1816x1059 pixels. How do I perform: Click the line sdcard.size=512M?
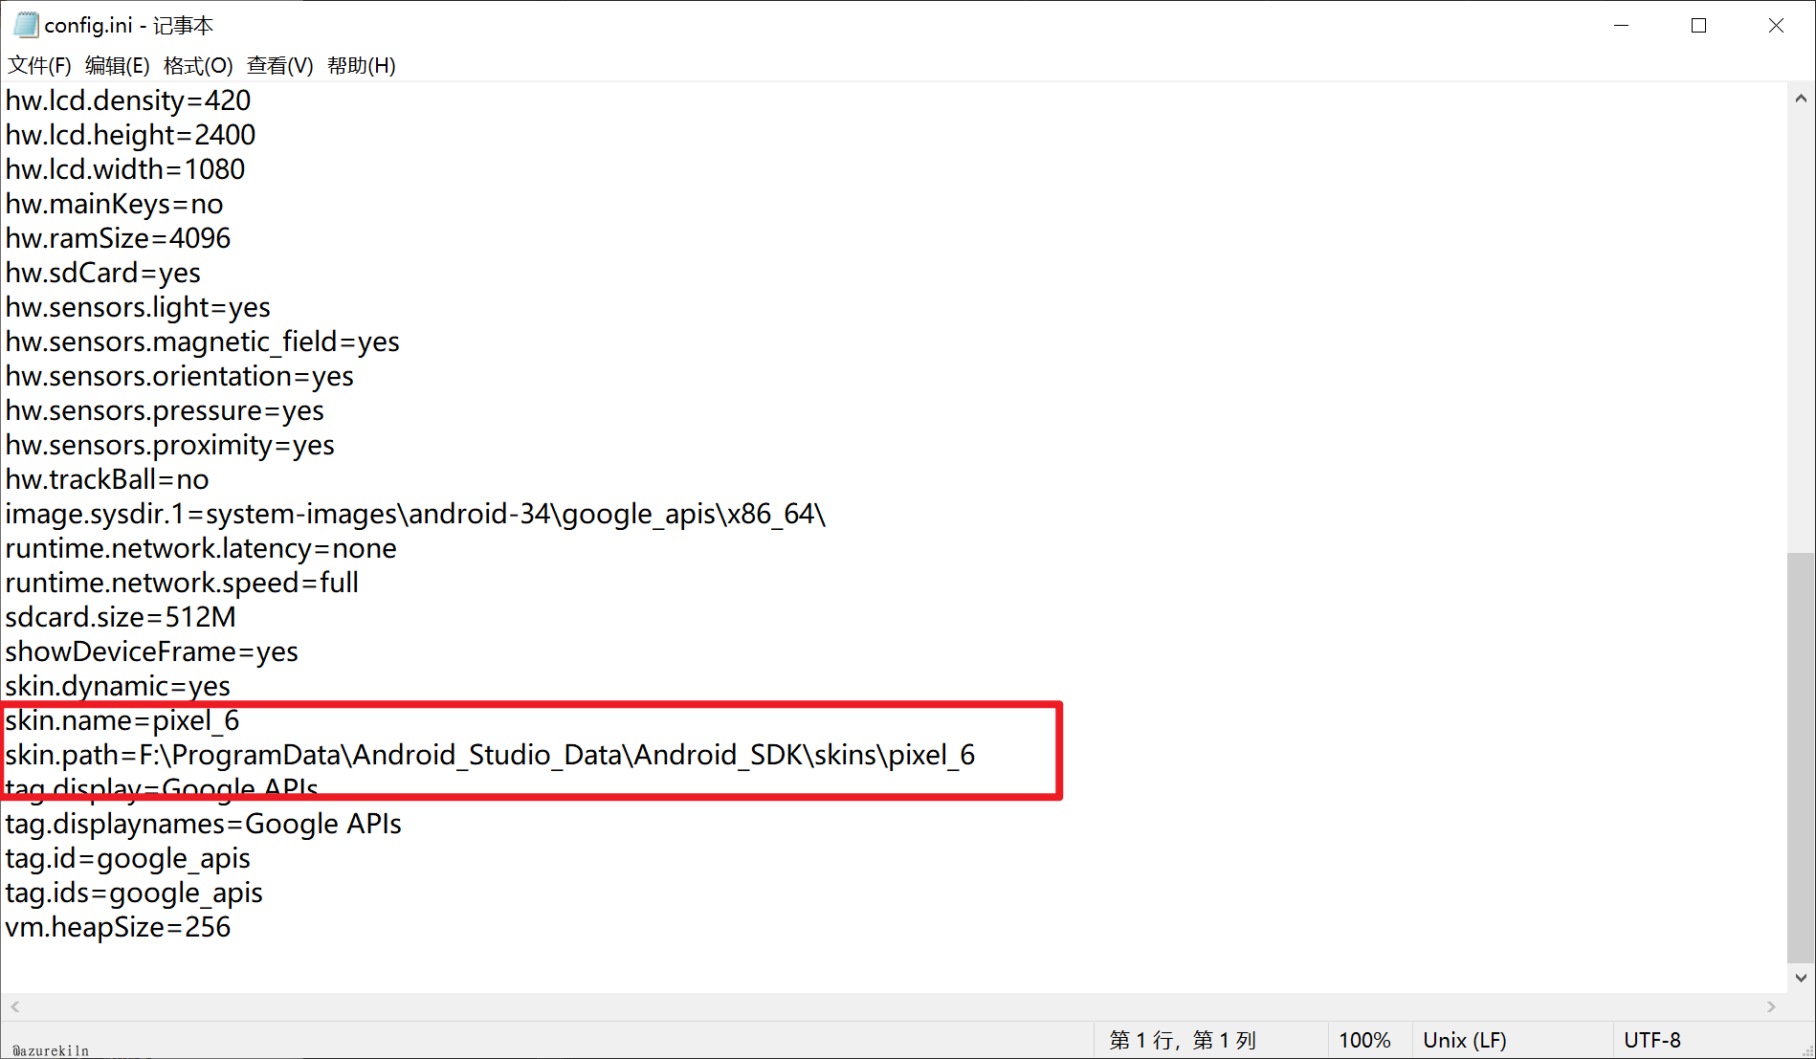[x=121, y=617]
